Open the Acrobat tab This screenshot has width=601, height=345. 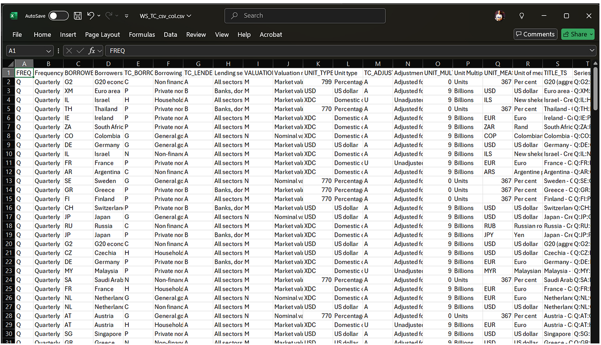tap(271, 35)
